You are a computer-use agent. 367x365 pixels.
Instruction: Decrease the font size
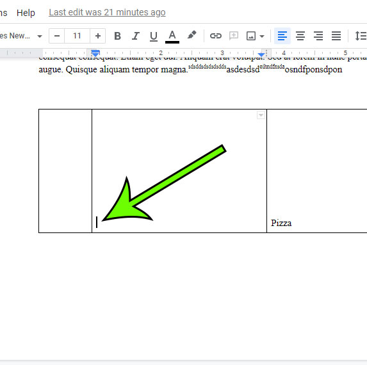click(x=57, y=36)
